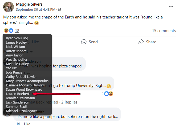This screenshot has width=179, height=126.
Task: View the 15 comments link
Action: coord(164,31)
